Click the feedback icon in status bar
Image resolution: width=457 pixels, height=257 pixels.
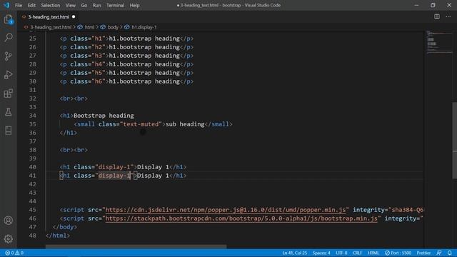point(439,253)
